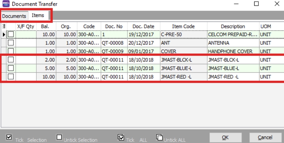Tick checkbox for JMAST-RED -L row
The height and width of the screenshot is (143, 284).
click(x=11, y=77)
